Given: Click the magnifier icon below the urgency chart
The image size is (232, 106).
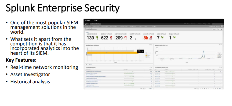Looking at the screenshot, I should [86, 65].
